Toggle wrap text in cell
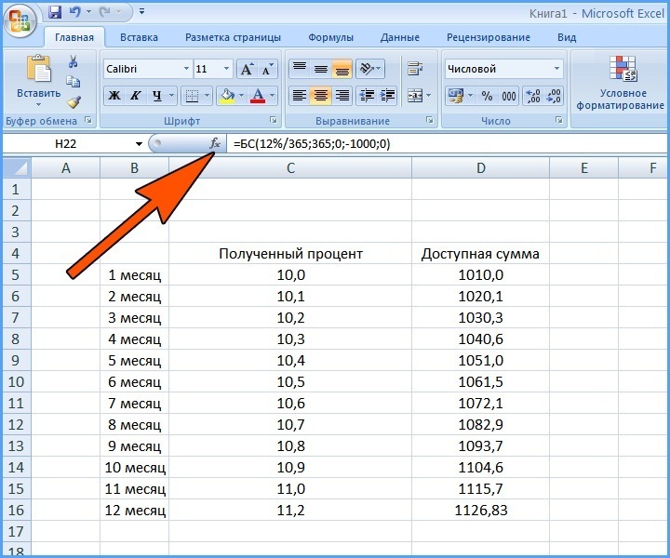The width and height of the screenshot is (670, 558). coord(415,69)
